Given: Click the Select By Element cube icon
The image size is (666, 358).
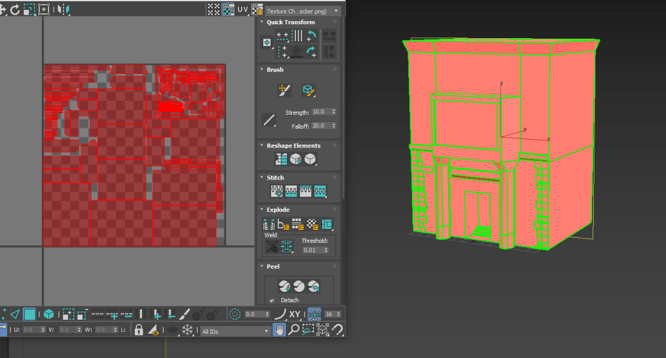Looking at the screenshot, I should pyautogui.click(x=49, y=314).
